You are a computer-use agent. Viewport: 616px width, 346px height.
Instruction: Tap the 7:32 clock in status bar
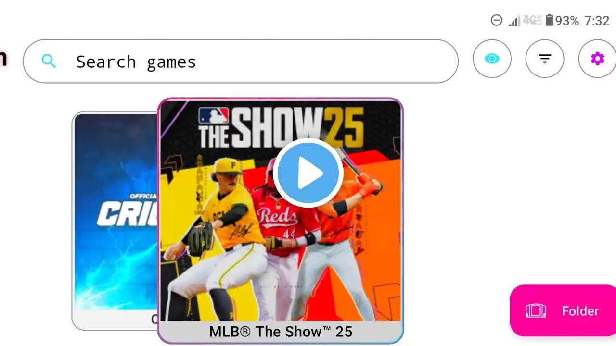(597, 21)
